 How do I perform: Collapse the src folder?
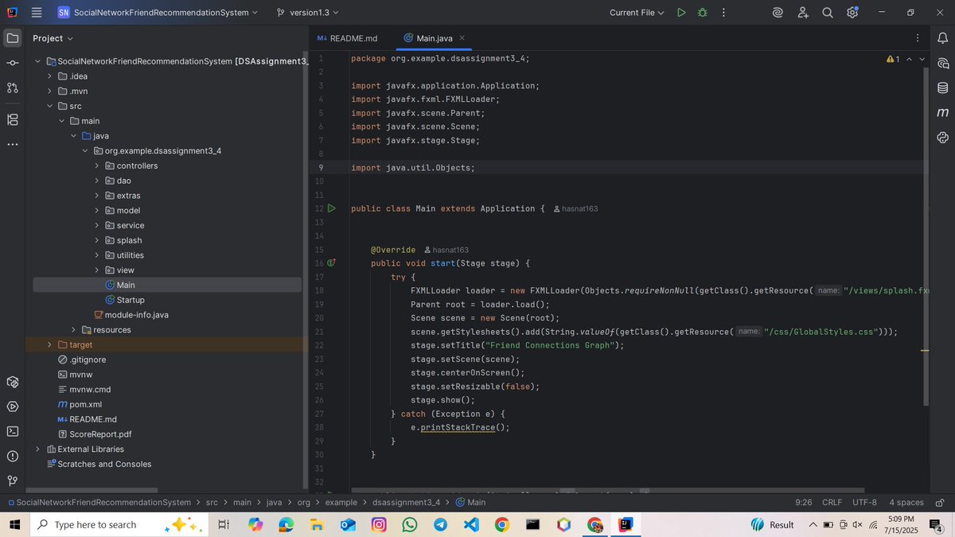[x=50, y=106]
